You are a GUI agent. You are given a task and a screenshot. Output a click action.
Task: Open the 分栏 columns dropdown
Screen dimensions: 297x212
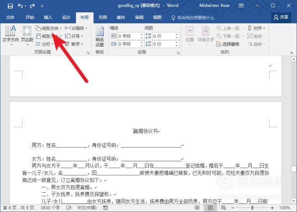[x=45, y=44]
